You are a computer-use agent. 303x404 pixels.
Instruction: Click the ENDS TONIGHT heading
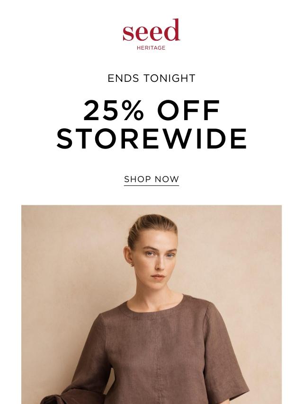151,79
